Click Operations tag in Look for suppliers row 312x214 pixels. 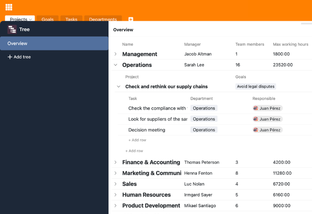(204, 119)
